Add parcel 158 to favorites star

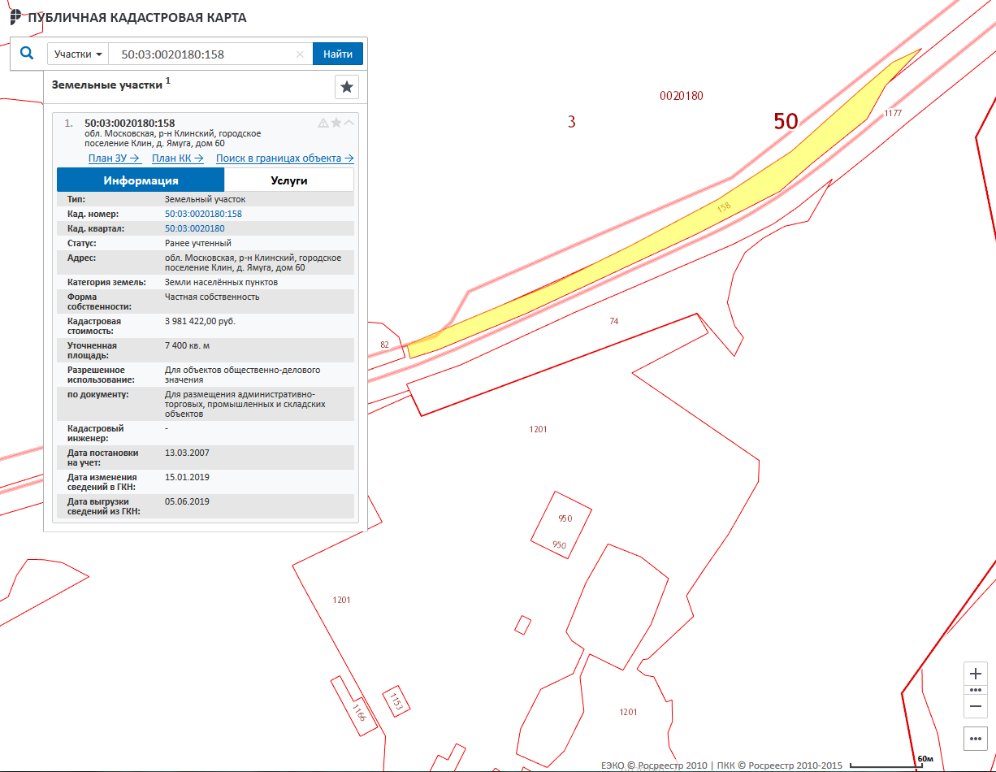[x=336, y=123]
